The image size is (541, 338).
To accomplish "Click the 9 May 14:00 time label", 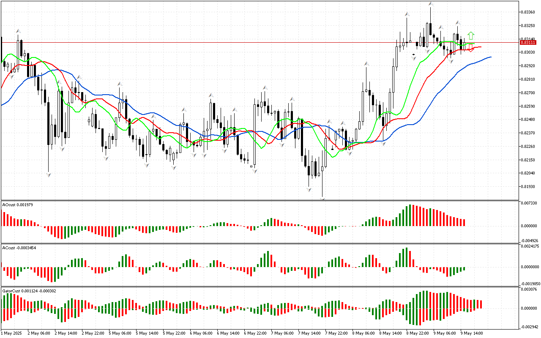I will (x=471, y=333).
